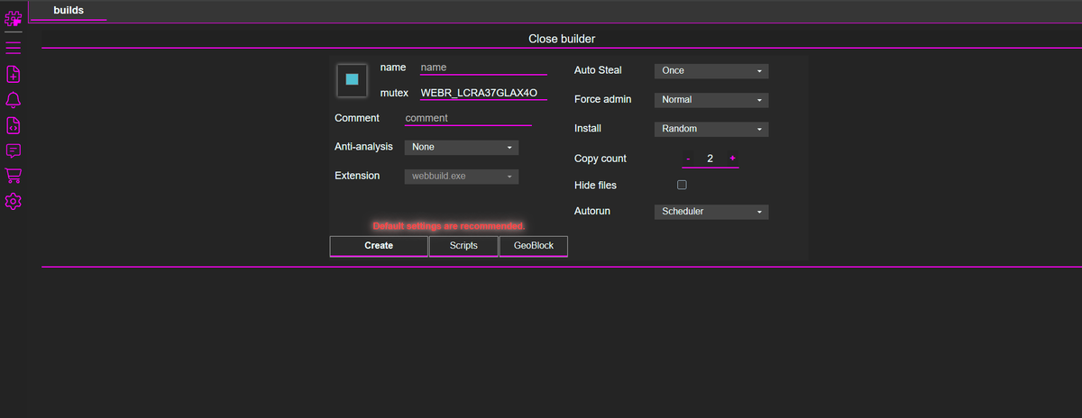Click the puzzle piece logo icon

coord(14,17)
